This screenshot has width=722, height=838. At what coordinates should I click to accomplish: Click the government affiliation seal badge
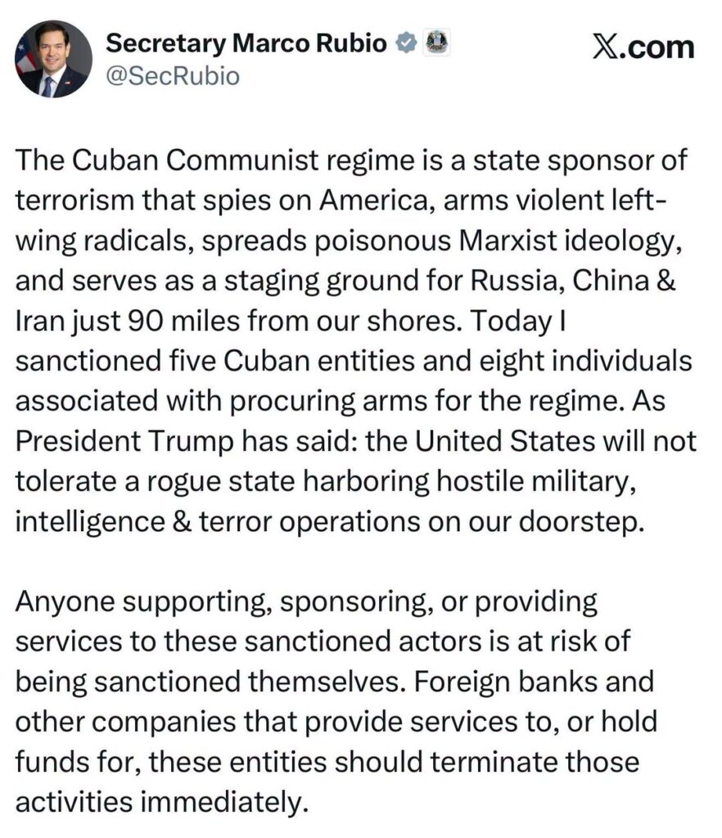[x=436, y=43]
